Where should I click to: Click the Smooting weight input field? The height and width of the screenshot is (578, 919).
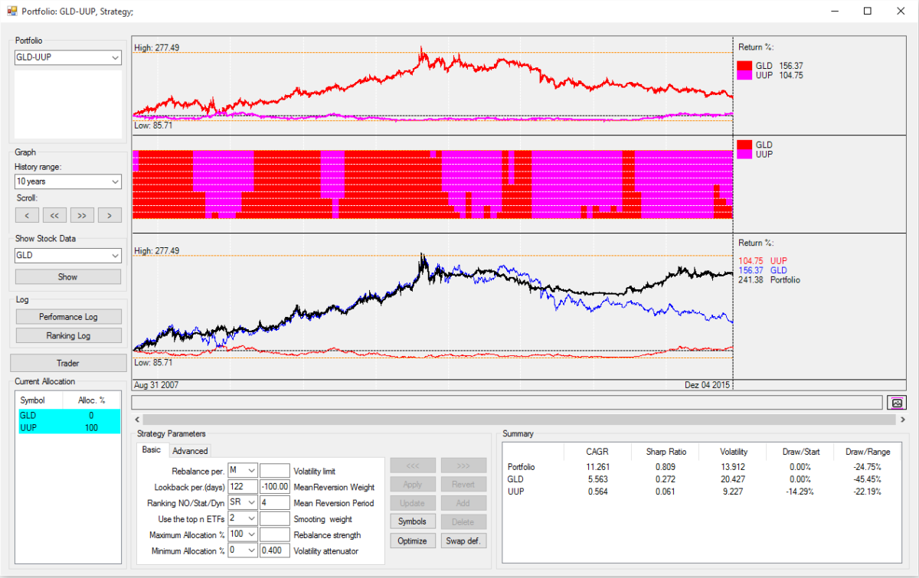pyautogui.click(x=275, y=519)
